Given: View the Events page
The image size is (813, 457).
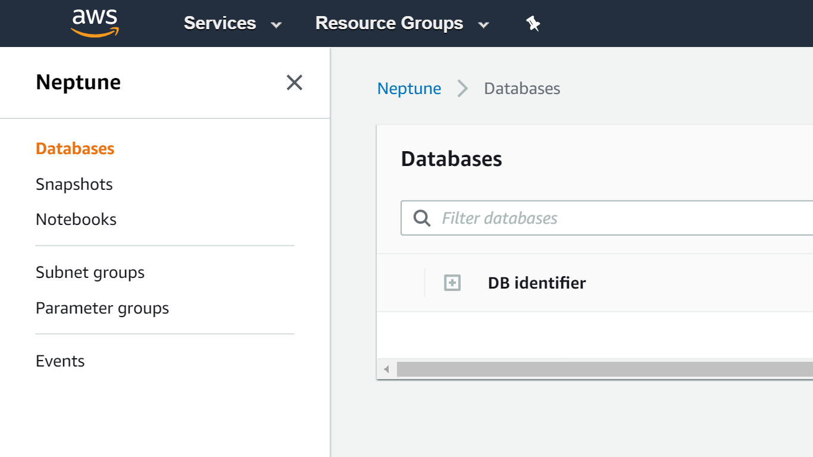Looking at the screenshot, I should [x=60, y=361].
